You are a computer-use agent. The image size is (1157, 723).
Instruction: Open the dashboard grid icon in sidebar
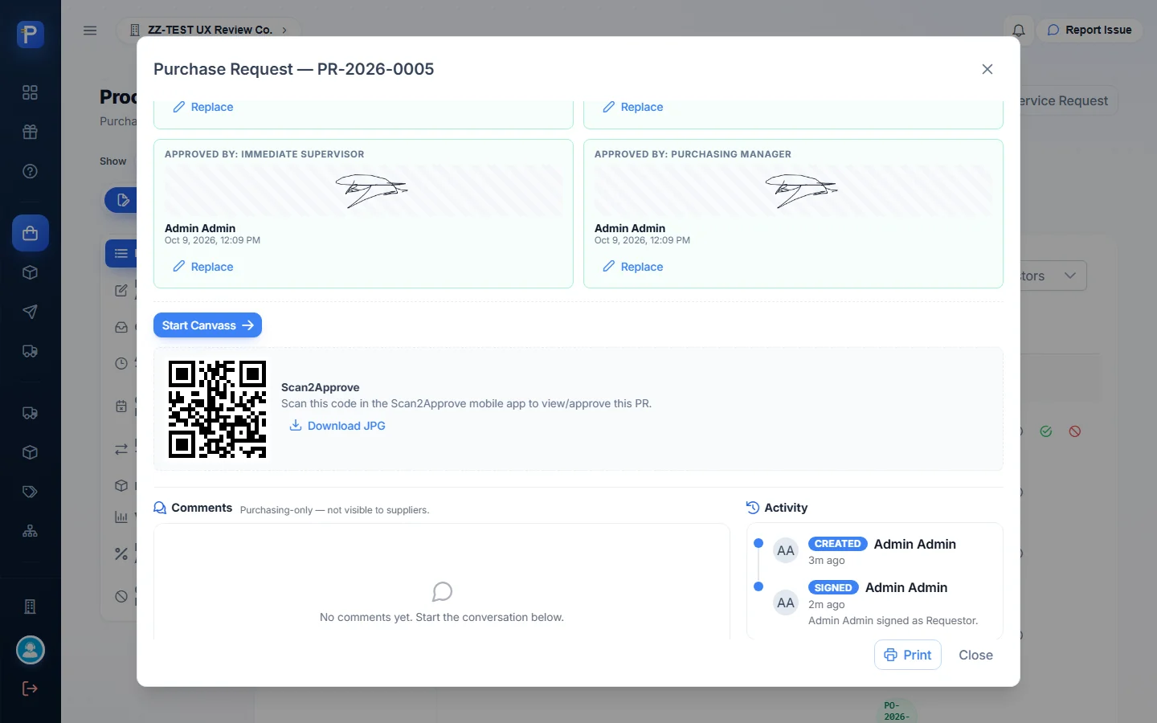pyautogui.click(x=30, y=92)
